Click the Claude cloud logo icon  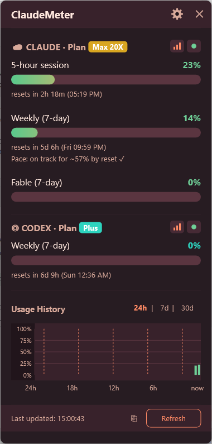17,47
